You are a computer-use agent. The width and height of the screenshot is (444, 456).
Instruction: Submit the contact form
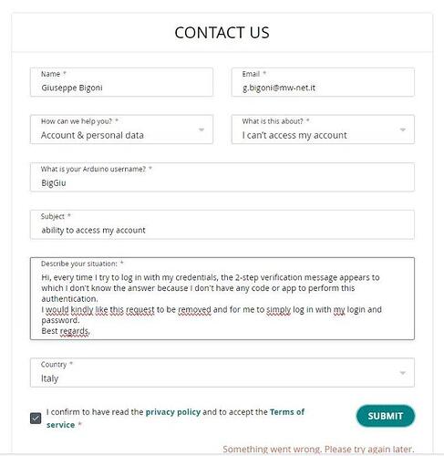(x=386, y=416)
